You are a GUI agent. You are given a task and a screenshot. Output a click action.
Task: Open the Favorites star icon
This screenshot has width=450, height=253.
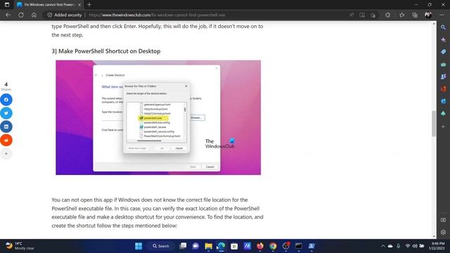401,15
